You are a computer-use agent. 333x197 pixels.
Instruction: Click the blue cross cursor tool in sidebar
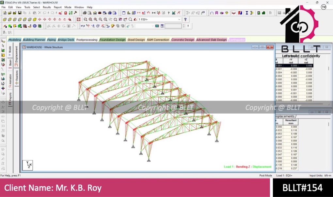(x=3, y=88)
